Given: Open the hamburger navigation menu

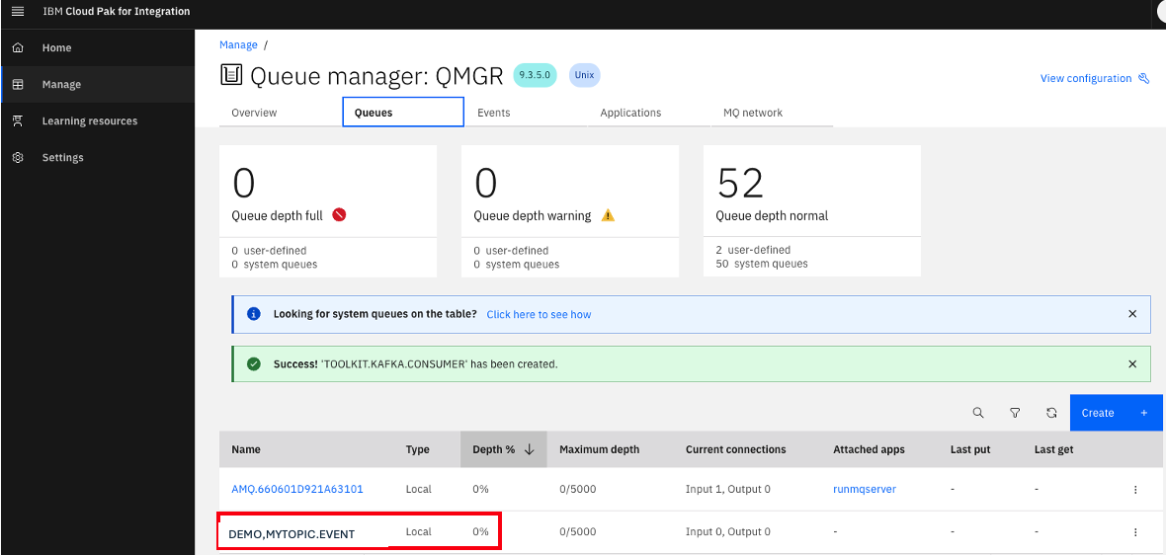Looking at the screenshot, I should (17, 11).
